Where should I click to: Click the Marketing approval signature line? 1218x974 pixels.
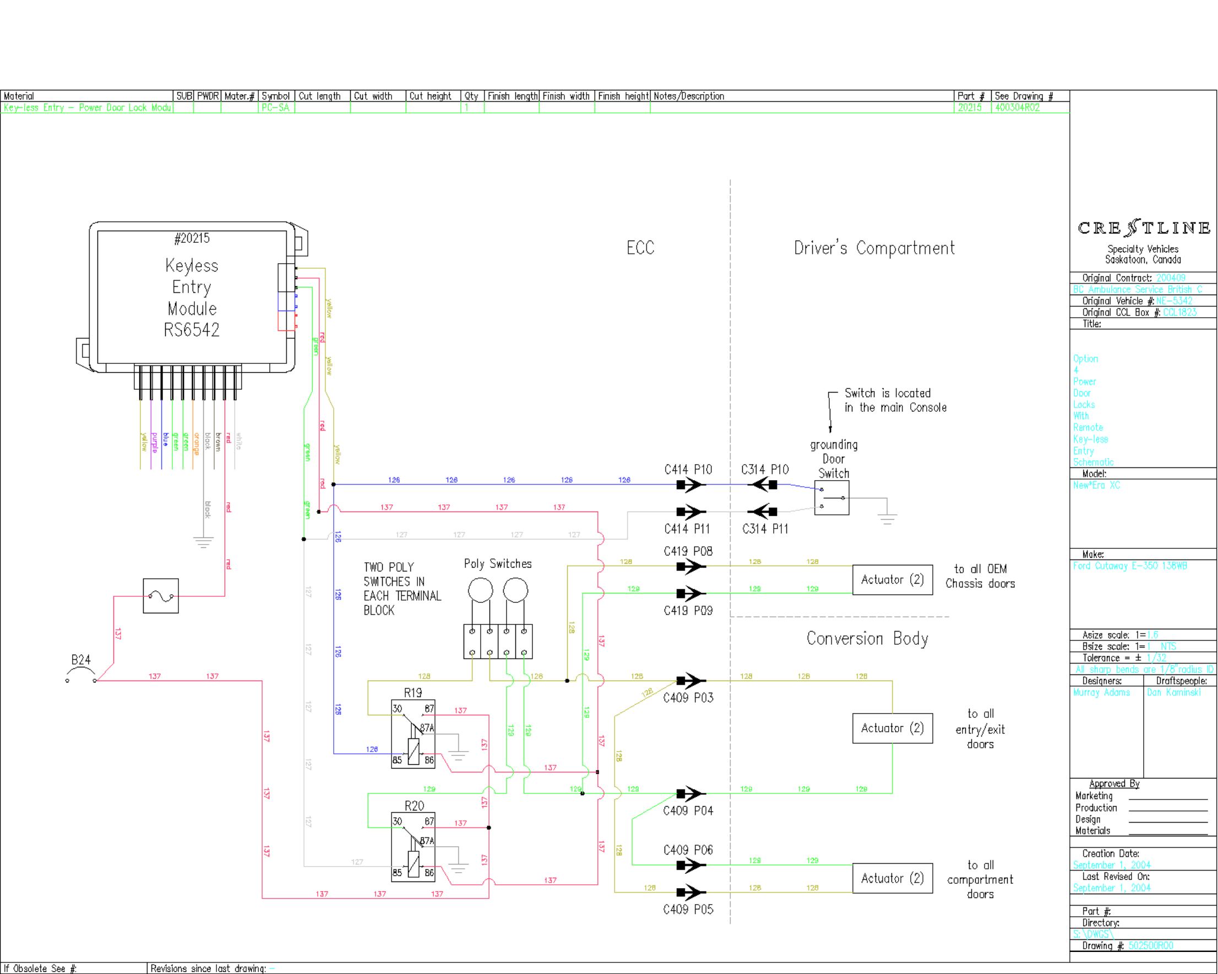[1168, 798]
